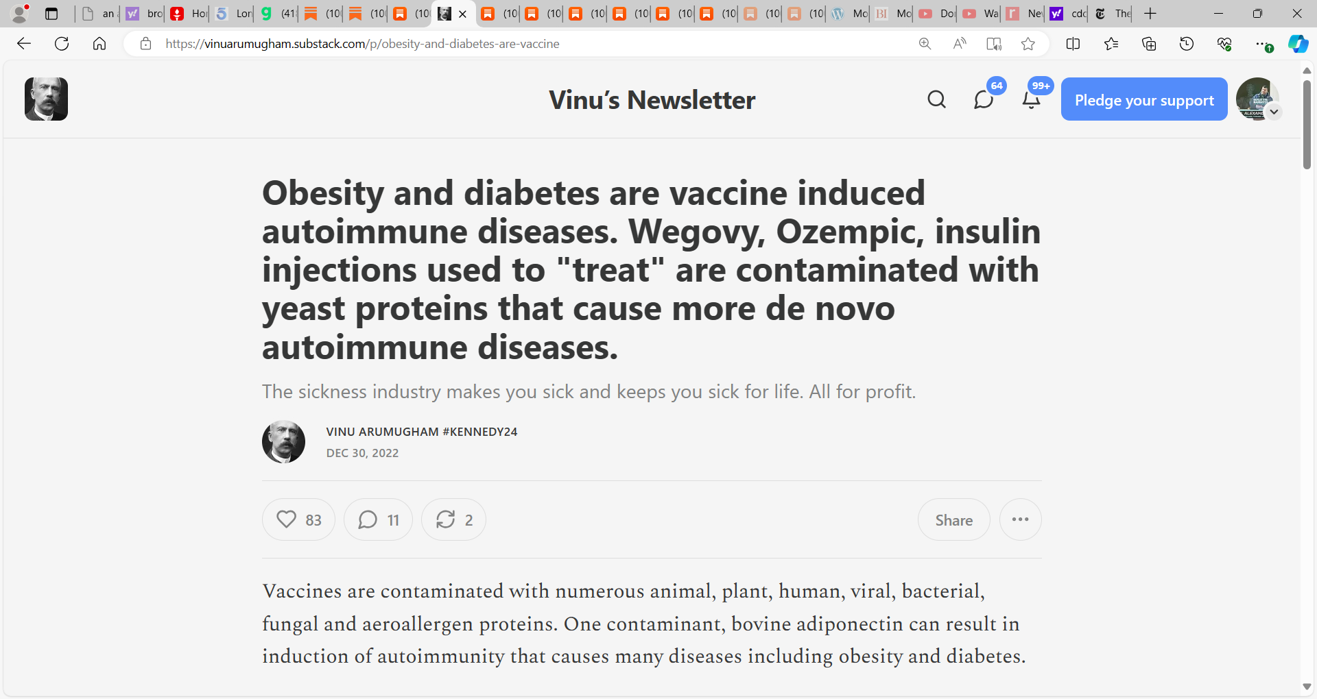
Task: Add this page to favorites star
Action: point(1028,44)
